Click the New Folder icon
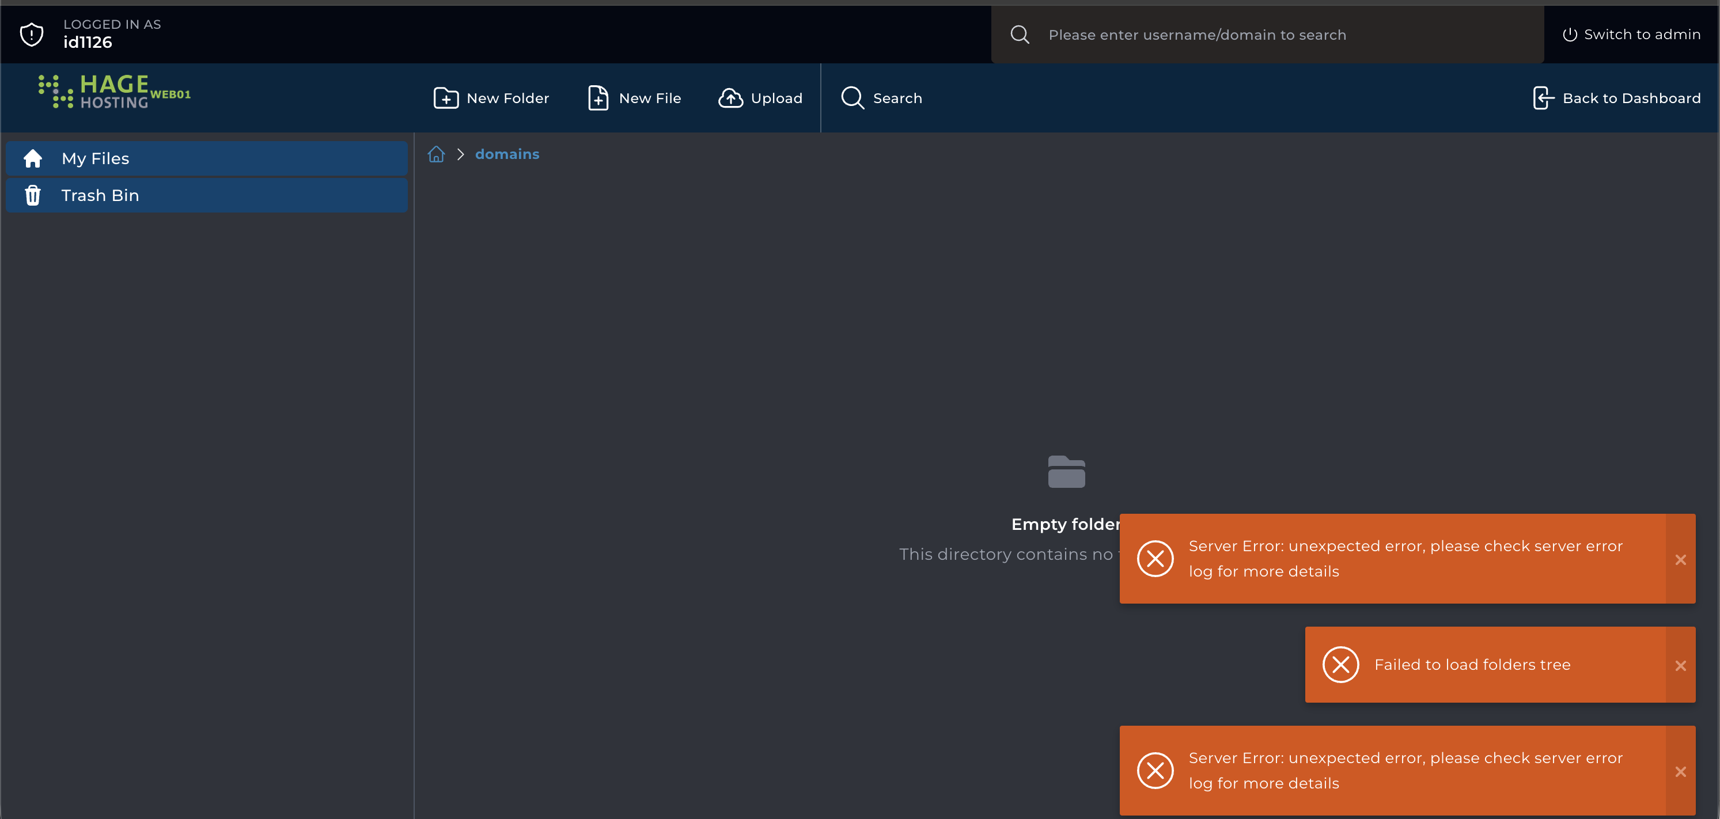Viewport: 1720px width, 819px height. click(x=445, y=98)
